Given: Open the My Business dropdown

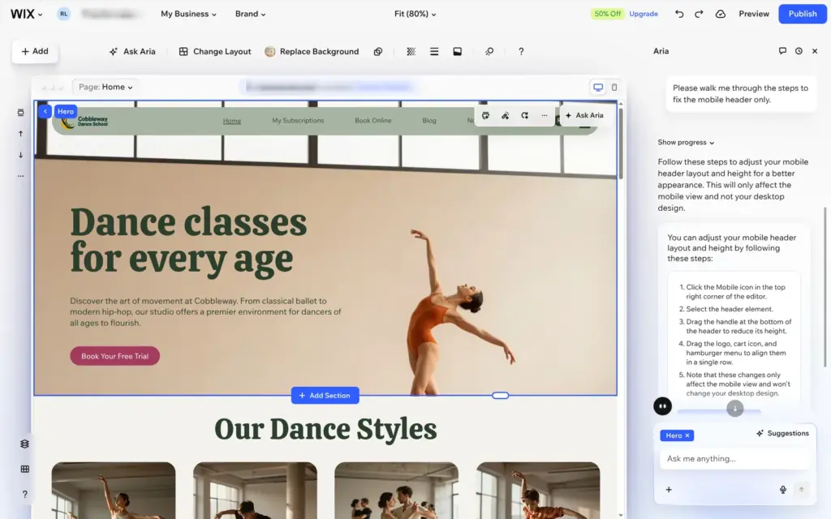Looking at the screenshot, I should coord(188,15).
